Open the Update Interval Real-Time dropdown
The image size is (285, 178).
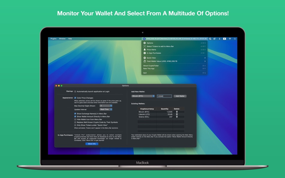tap(106, 109)
